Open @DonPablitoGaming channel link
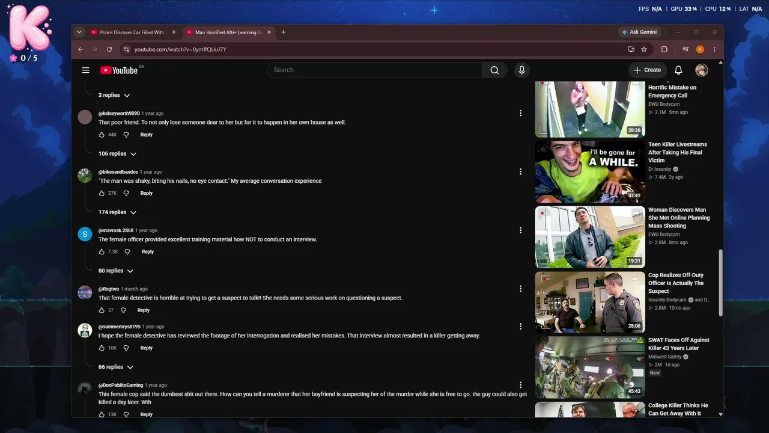 pyautogui.click(x=121, y=385)
